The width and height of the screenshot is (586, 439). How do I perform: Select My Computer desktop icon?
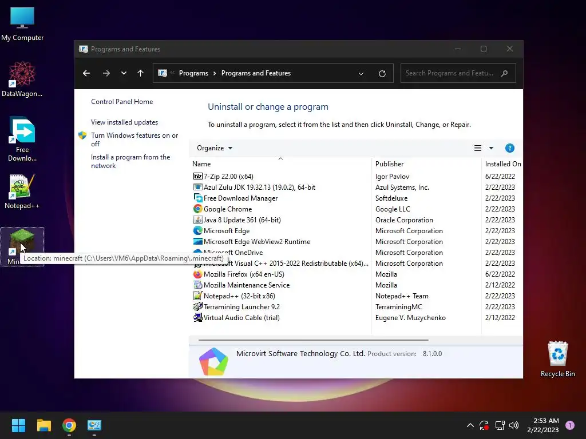click(x=22, y=24)
